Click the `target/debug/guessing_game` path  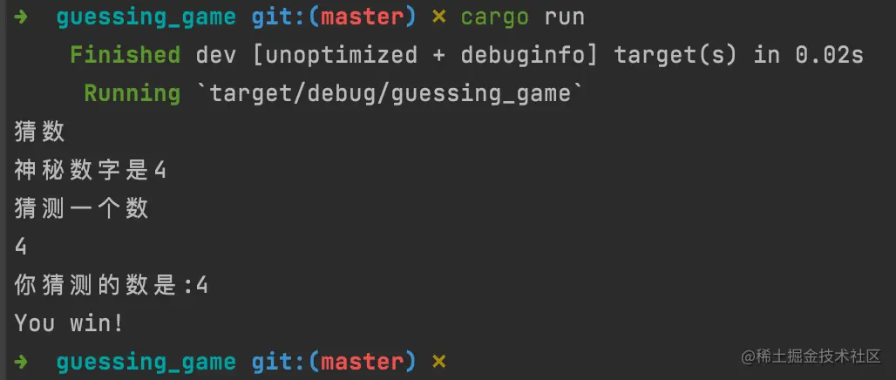pyautogui.click(x=390, y=94)
